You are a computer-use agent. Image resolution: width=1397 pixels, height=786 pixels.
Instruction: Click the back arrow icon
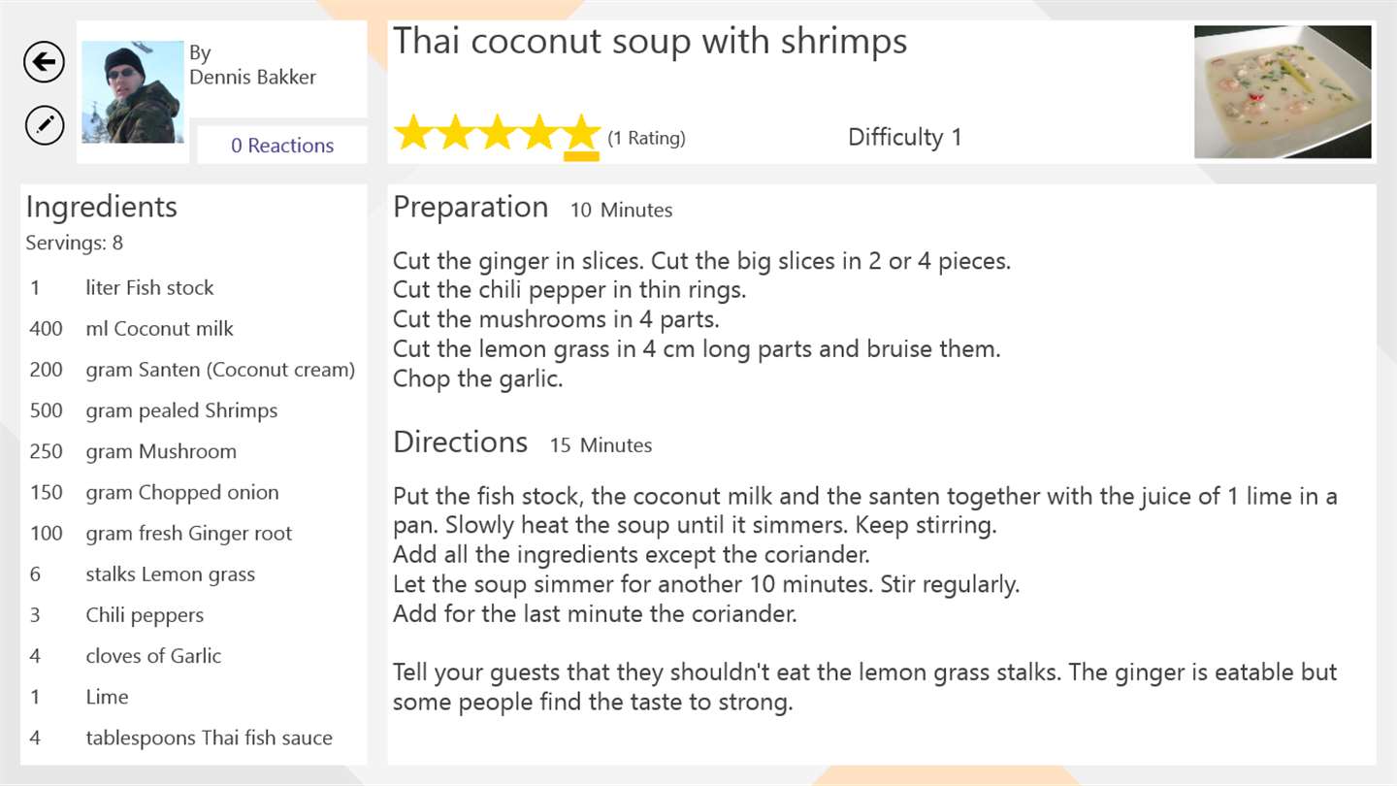click(x=44, y=63)
